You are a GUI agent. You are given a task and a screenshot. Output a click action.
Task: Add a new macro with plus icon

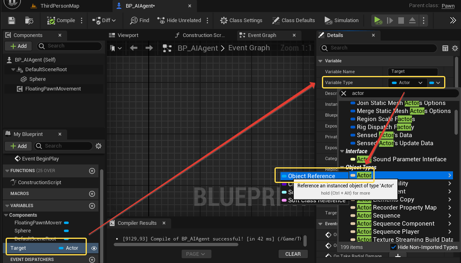(92, 194)
